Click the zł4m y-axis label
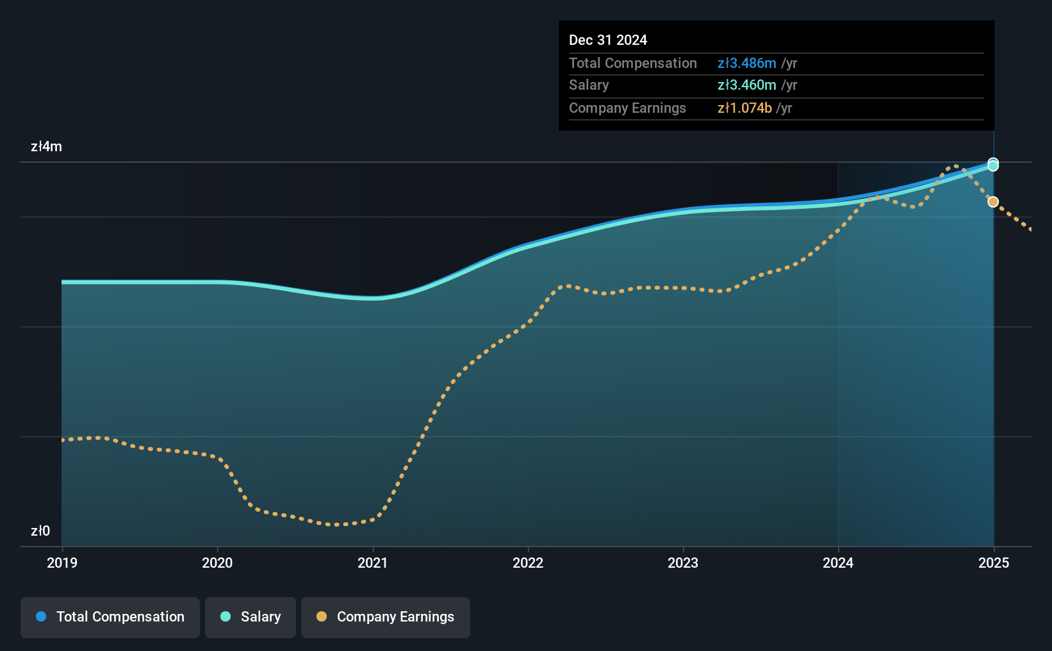 point(47,147)
